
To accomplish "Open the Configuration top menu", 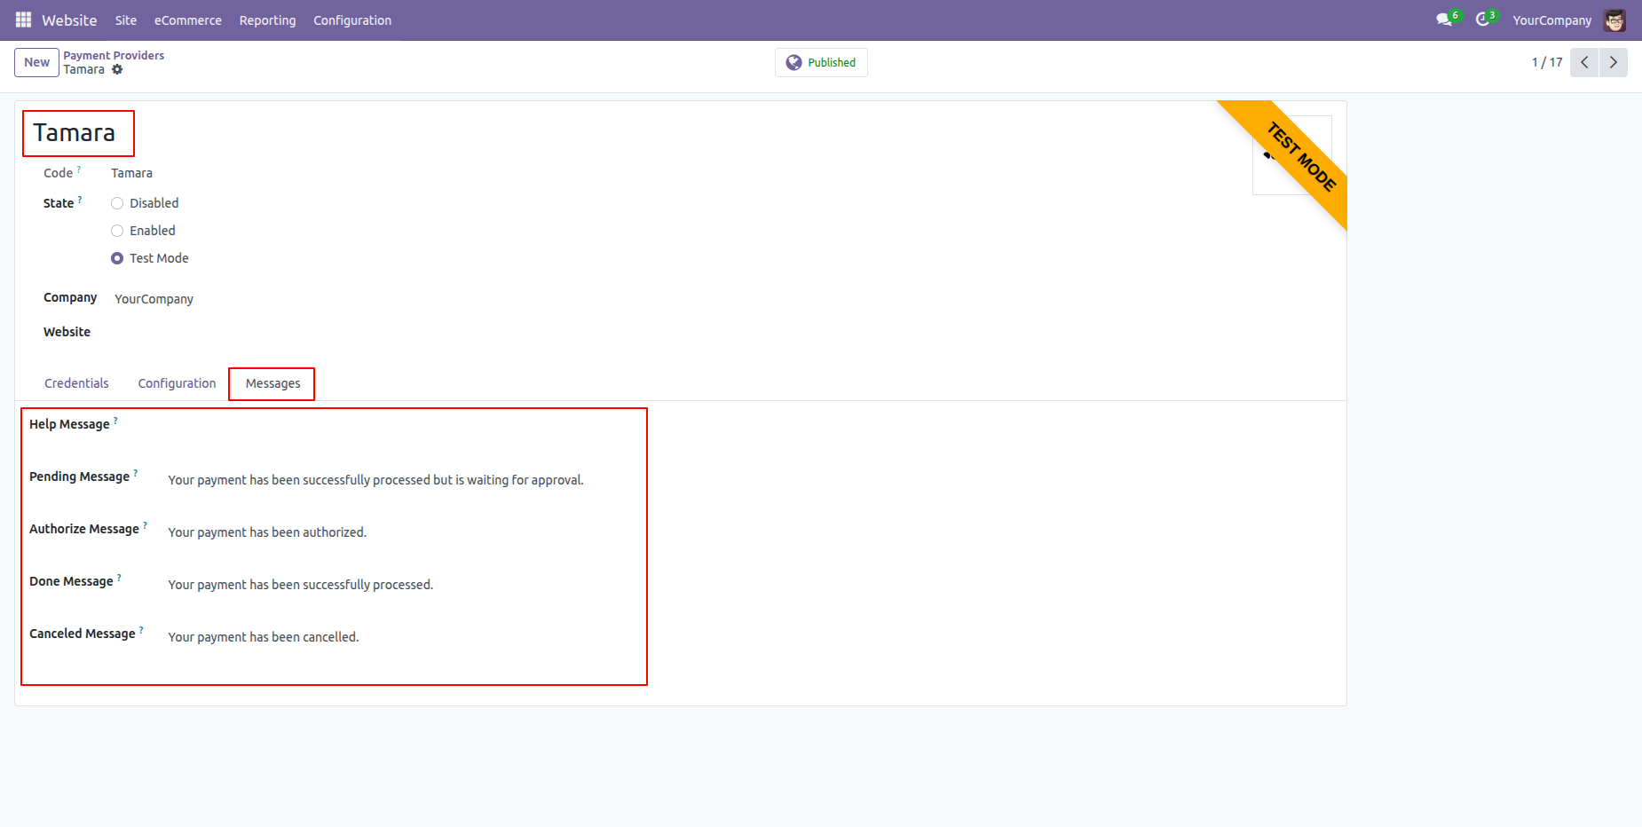I will [x=352, y=20].
